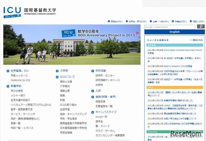Click the 国際基督教大学 university name header
The width and height of the screenshot is (206, 141).
pos(40,11)
